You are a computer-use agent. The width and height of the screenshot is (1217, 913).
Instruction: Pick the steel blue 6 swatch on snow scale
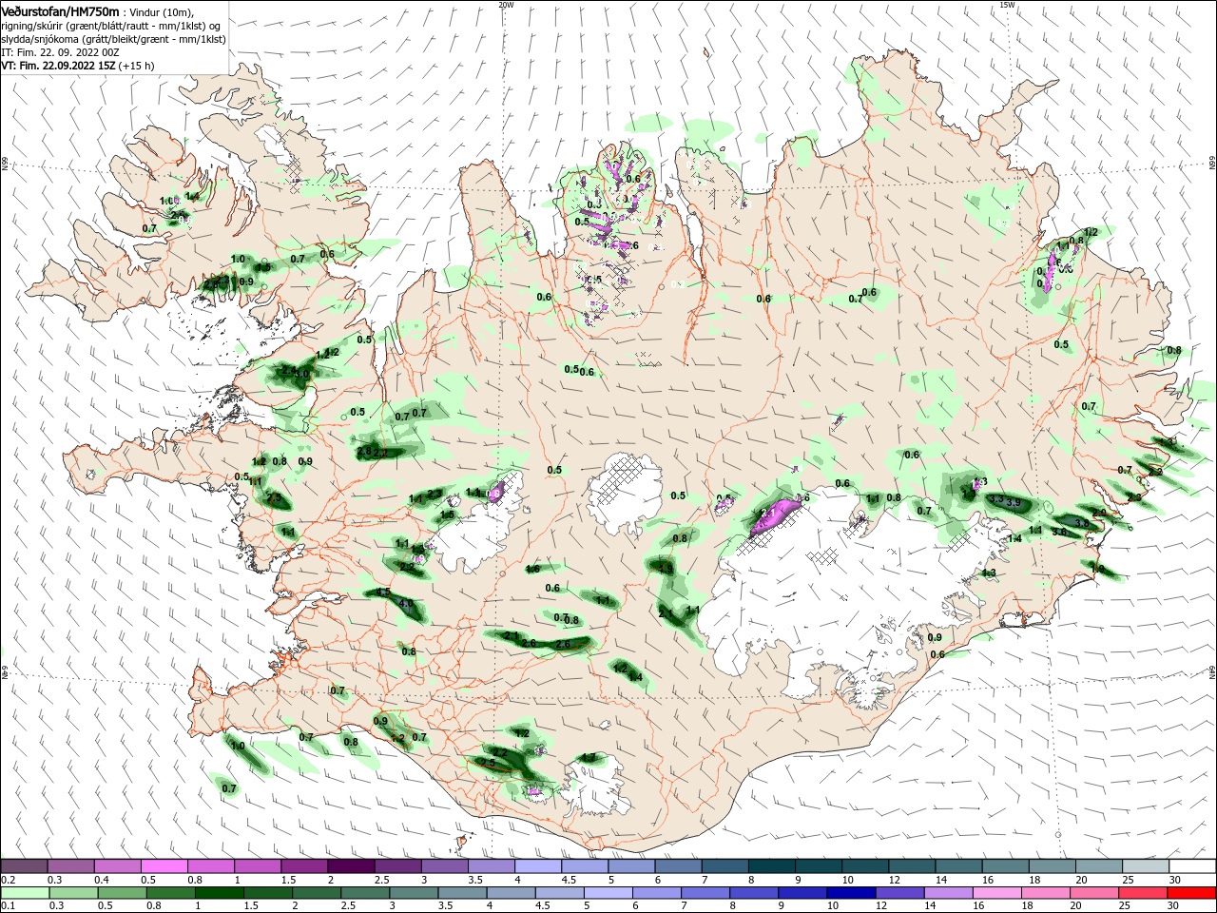click(677, 866)
